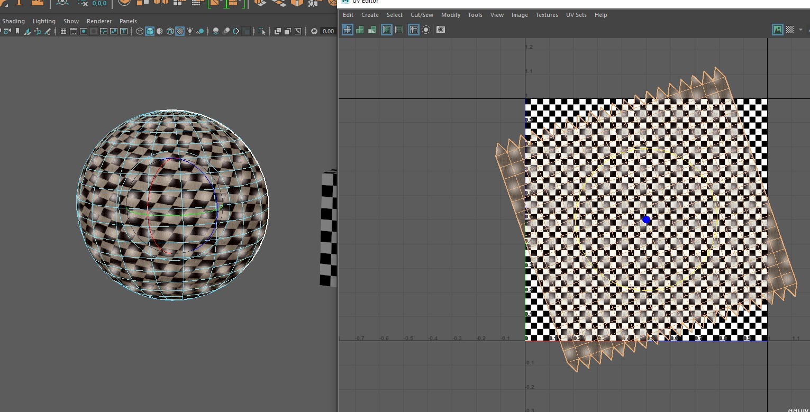Open the UV Sets menu
Image resolution: width=810 pixels, height=412 pixels.
tap(576, 15)
